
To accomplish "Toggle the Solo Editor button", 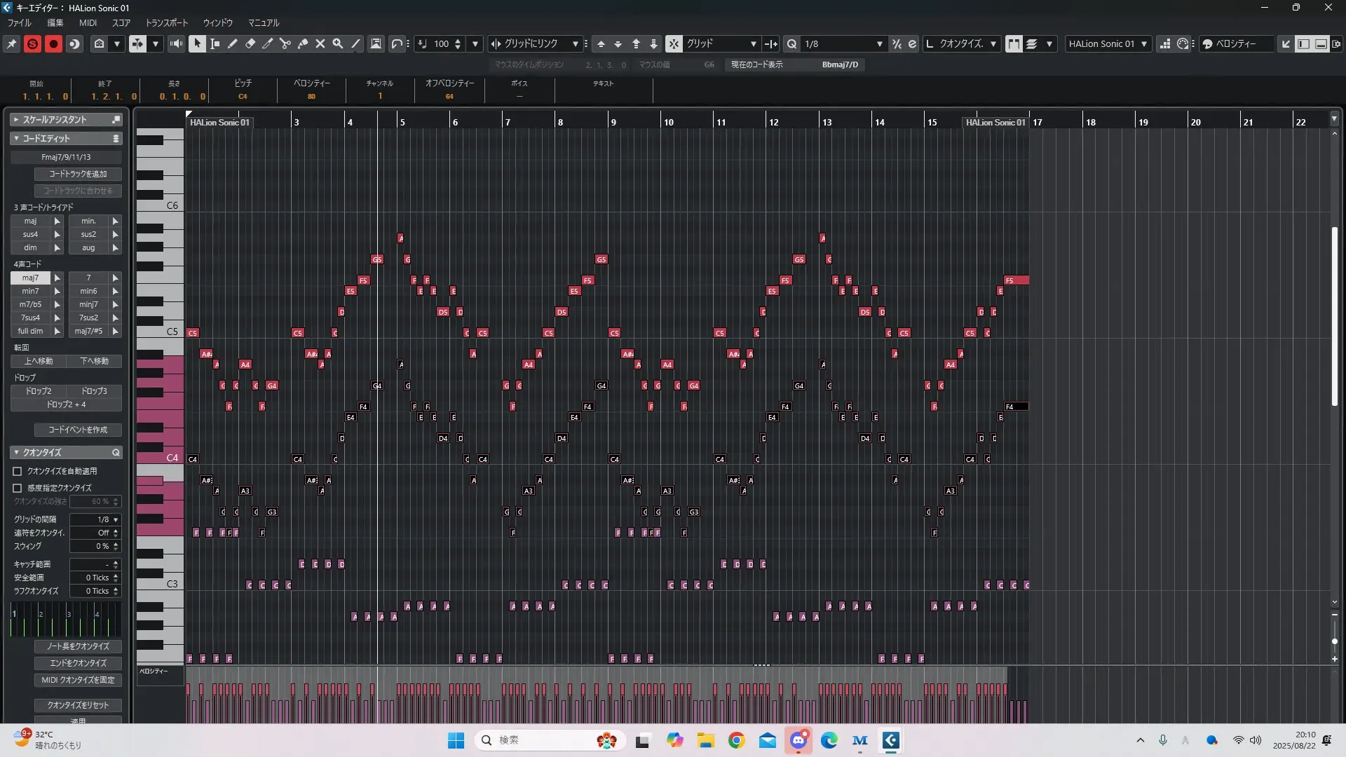I will pos(32,43).
